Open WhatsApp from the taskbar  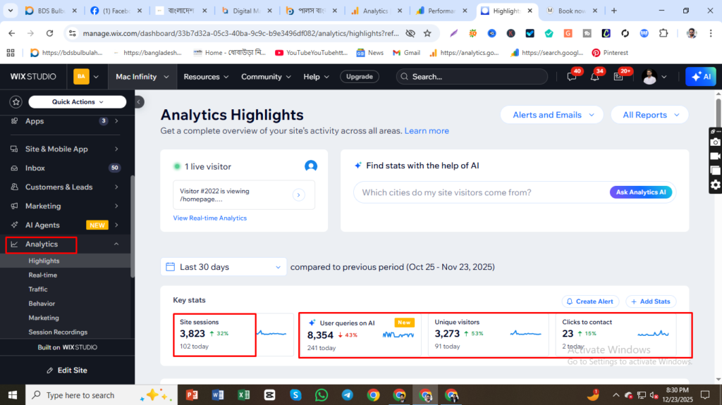coord(322,395)
